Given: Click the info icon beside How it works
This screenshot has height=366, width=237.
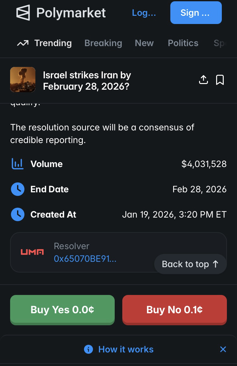Looking at the screenshot, I should pos(88,349).
